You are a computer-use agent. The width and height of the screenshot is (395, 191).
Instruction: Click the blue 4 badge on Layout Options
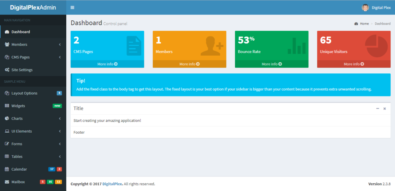(59, 93)
